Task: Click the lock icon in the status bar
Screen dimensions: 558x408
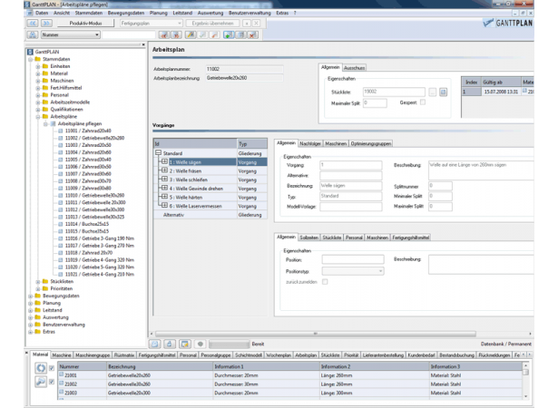Action: pos(170,344)
